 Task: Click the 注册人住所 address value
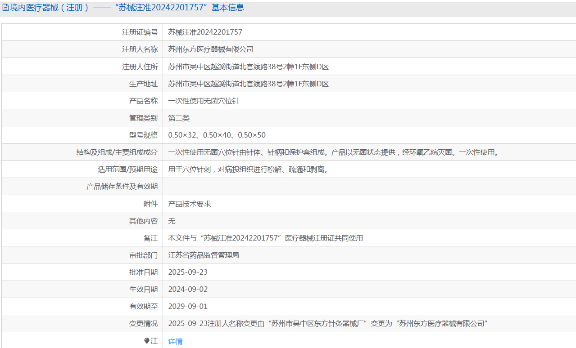coord(249,67)
